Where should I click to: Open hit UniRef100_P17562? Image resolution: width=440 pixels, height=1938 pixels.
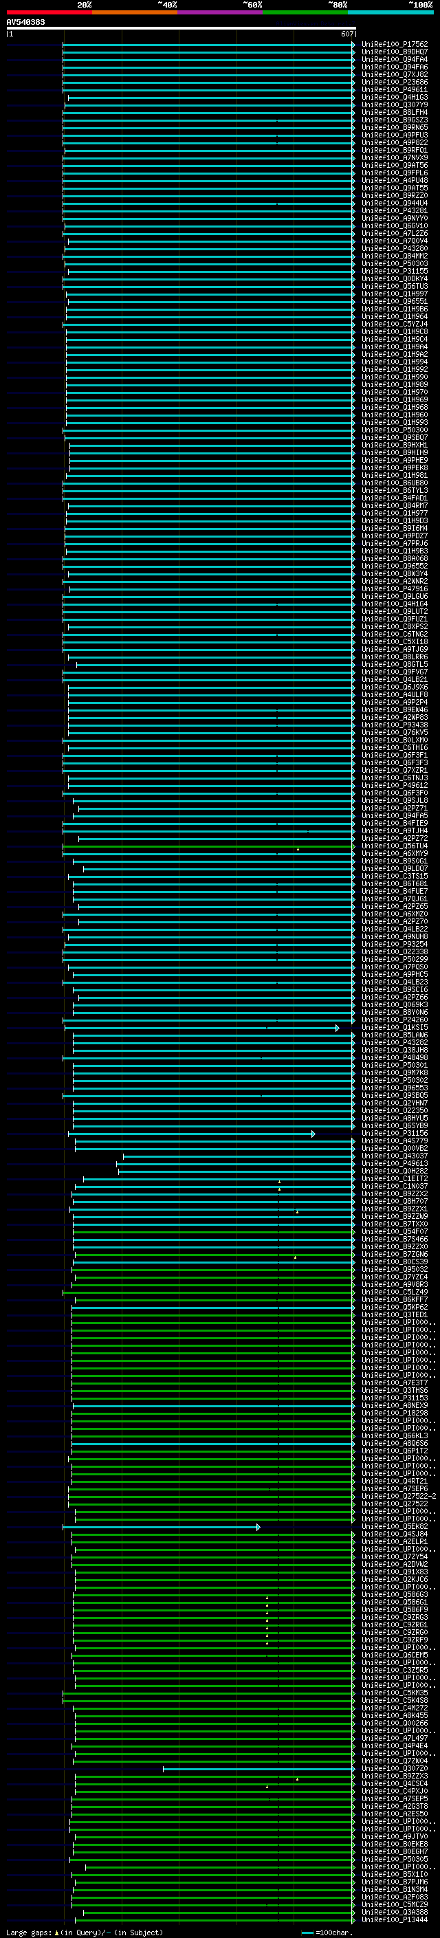point(394,45)
